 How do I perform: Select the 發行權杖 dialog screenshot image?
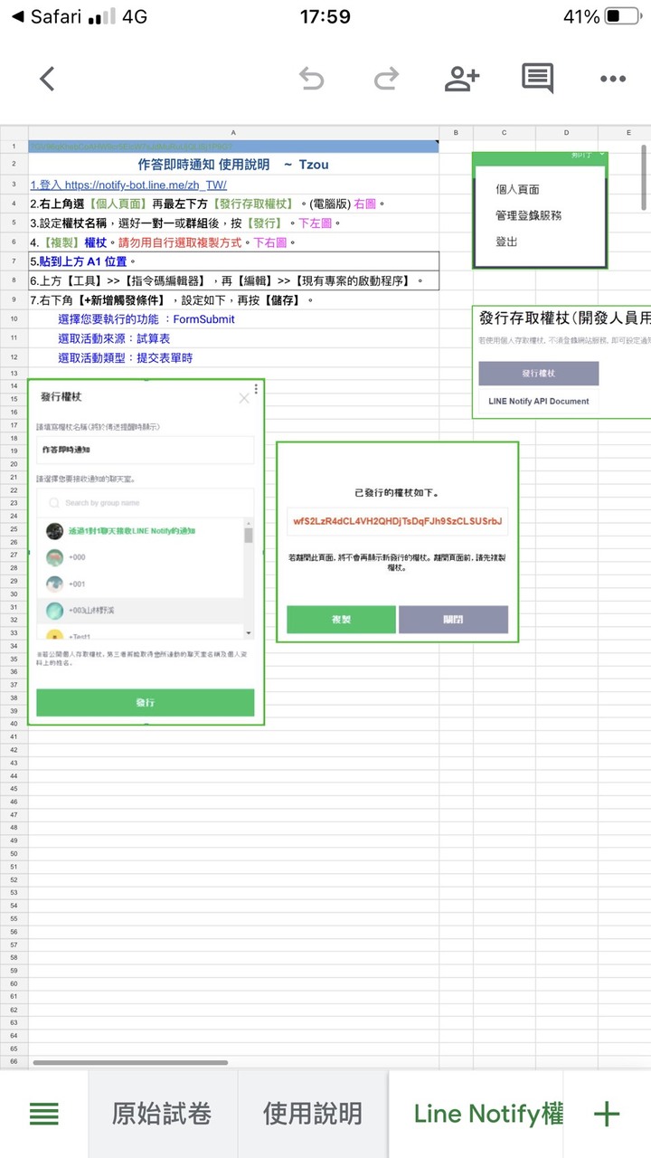[x=146, y=552]
